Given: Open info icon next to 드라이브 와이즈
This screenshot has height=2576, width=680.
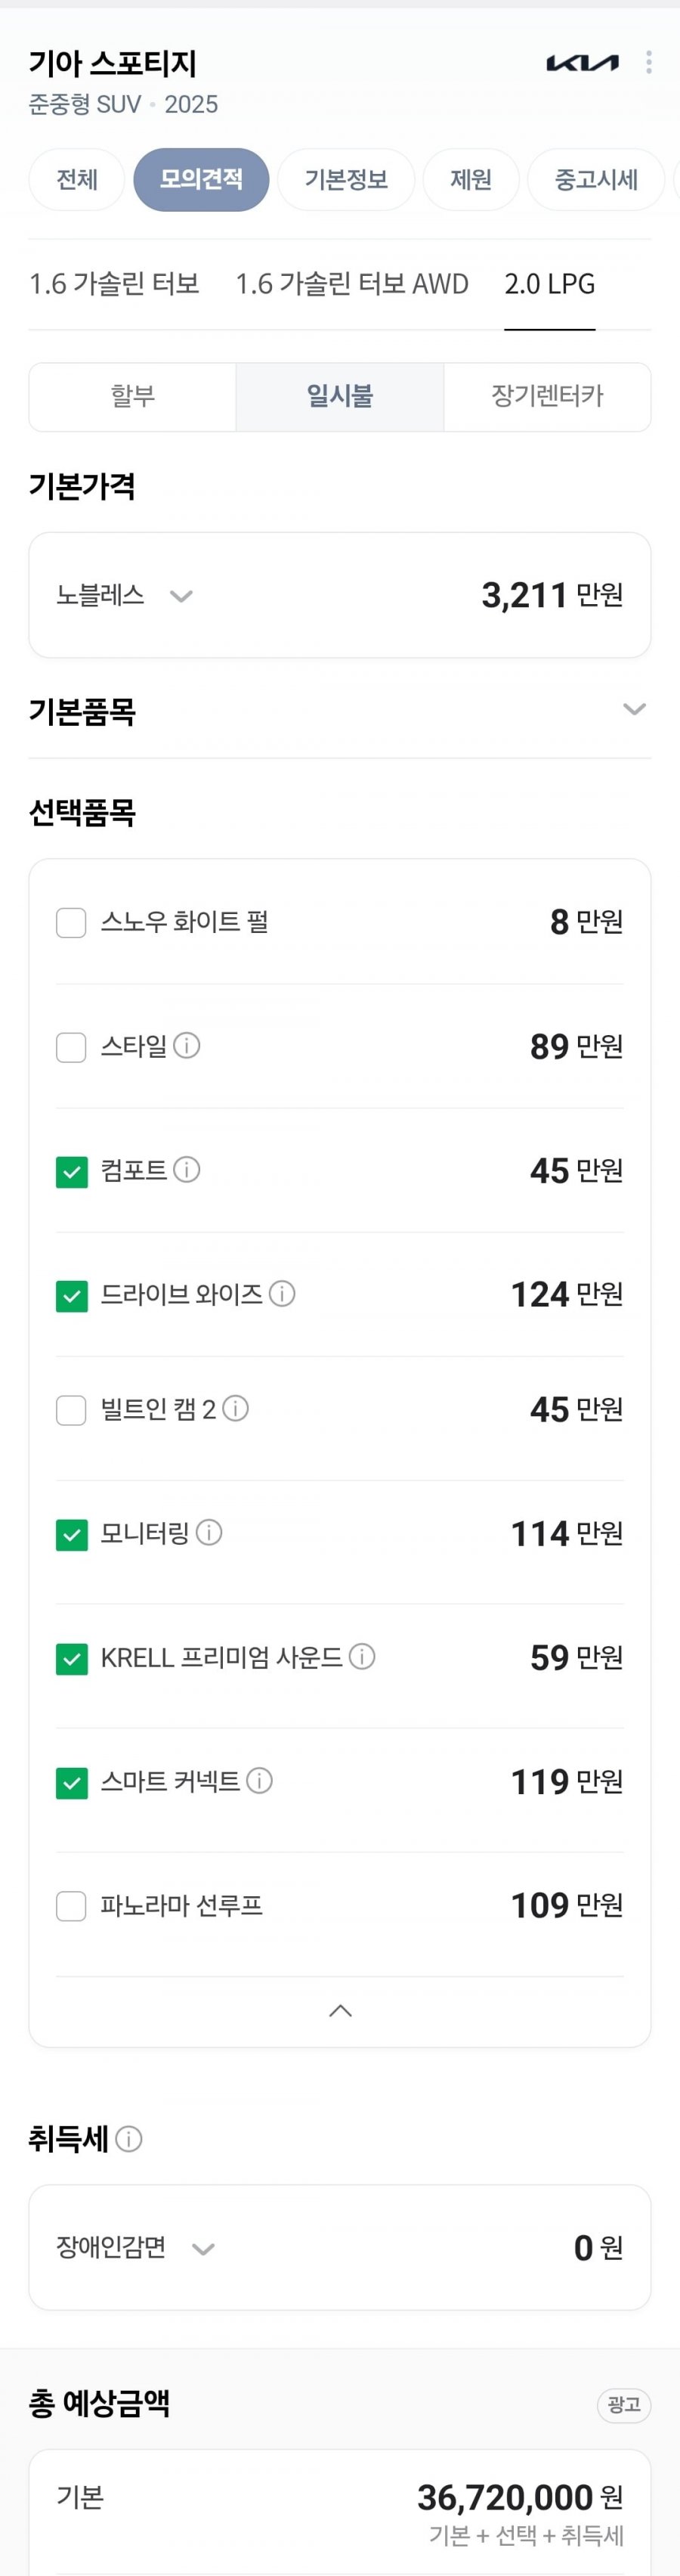Looking at the screenshot, I should [282, 1293].
